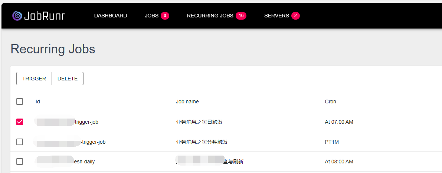This screenshot has height=173, width=442.
Task: Uncheck the job scheduled At 07:00 AM
Action: (20, 122)
